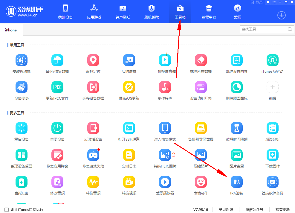
Task: Open 实时屏幕 tool
Action: click(129, 60)
